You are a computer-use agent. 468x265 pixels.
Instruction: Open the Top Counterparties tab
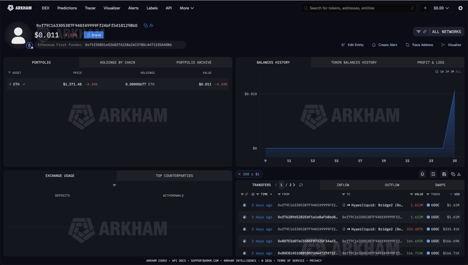tap(174, 176)
